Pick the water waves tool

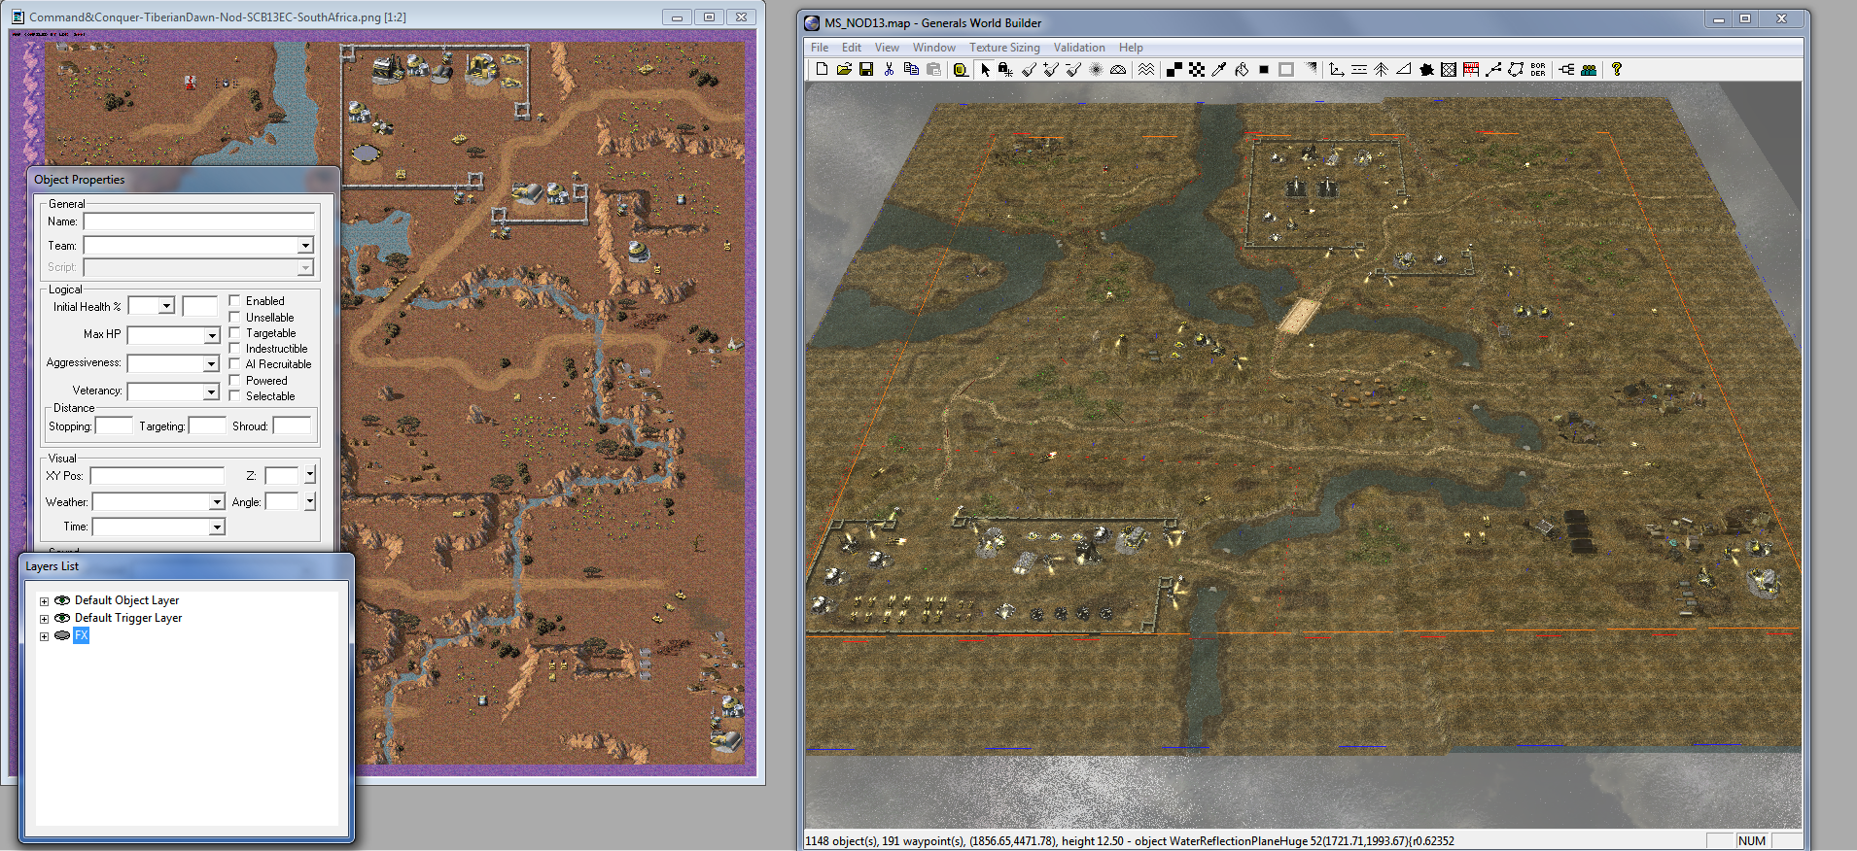click(1146, 69)
